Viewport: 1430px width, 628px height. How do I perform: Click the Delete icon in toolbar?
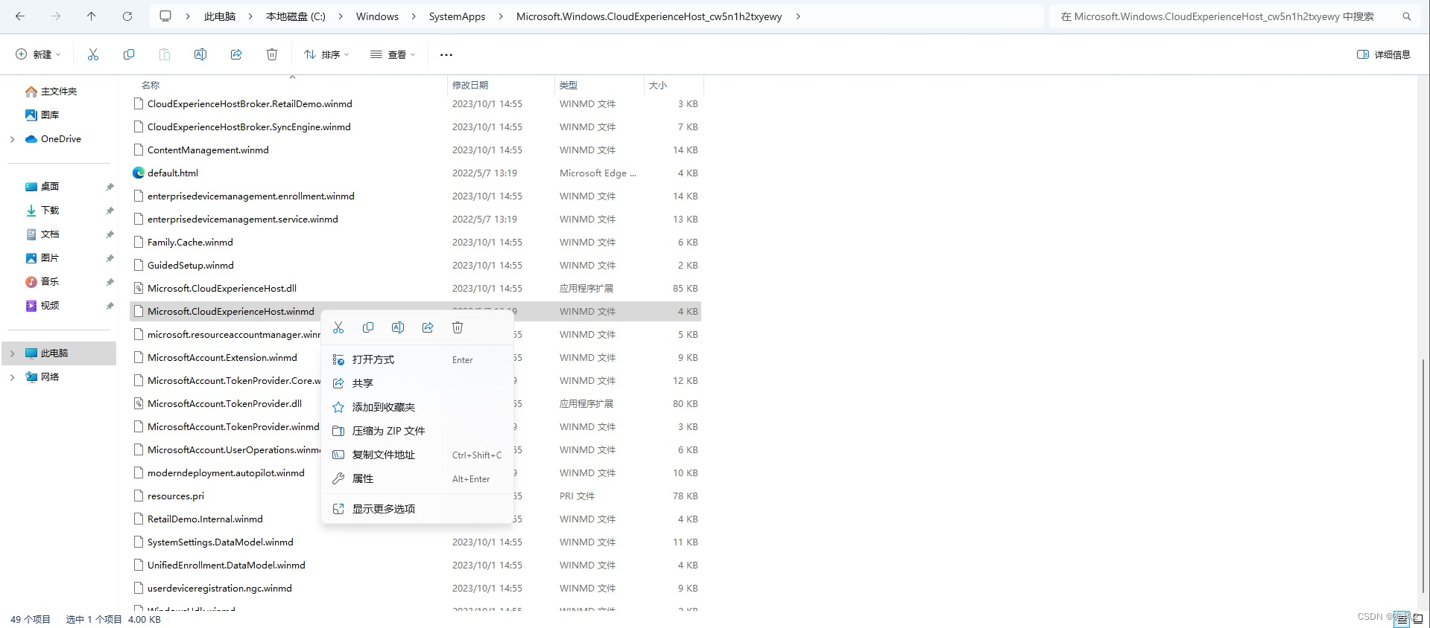[x=272, y=54]
